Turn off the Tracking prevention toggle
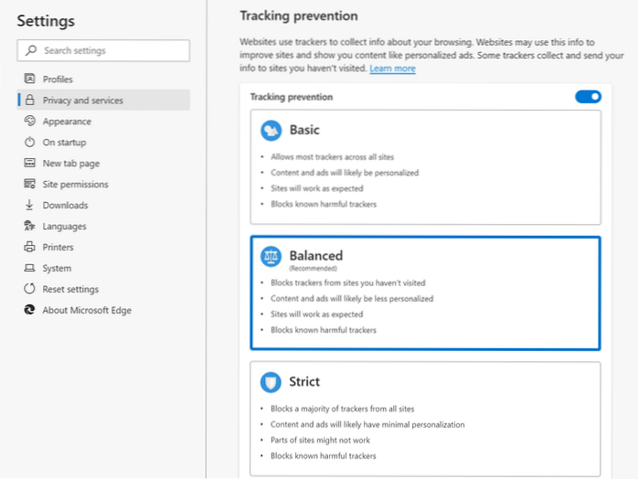Image resolution: width=638 pixels, height=479 pixels. pyautogui.click(x=588, y=97)
